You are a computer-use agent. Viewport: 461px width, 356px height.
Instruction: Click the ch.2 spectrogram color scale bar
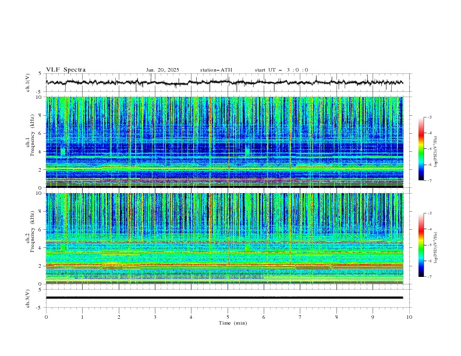[421, 245]
